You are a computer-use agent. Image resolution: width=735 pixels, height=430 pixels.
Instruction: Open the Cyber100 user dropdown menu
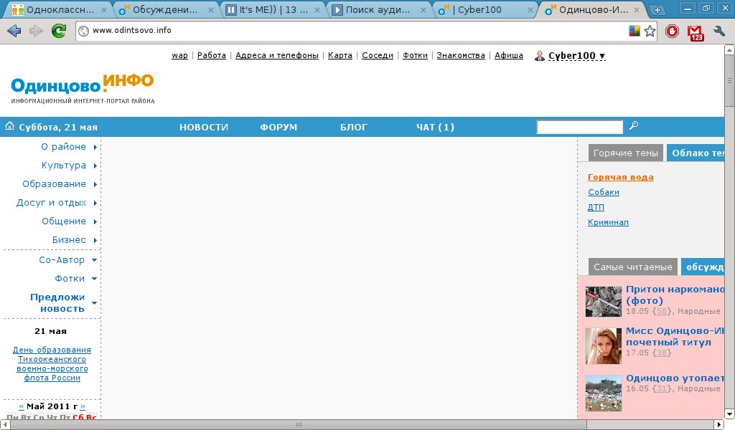(576, 56)
